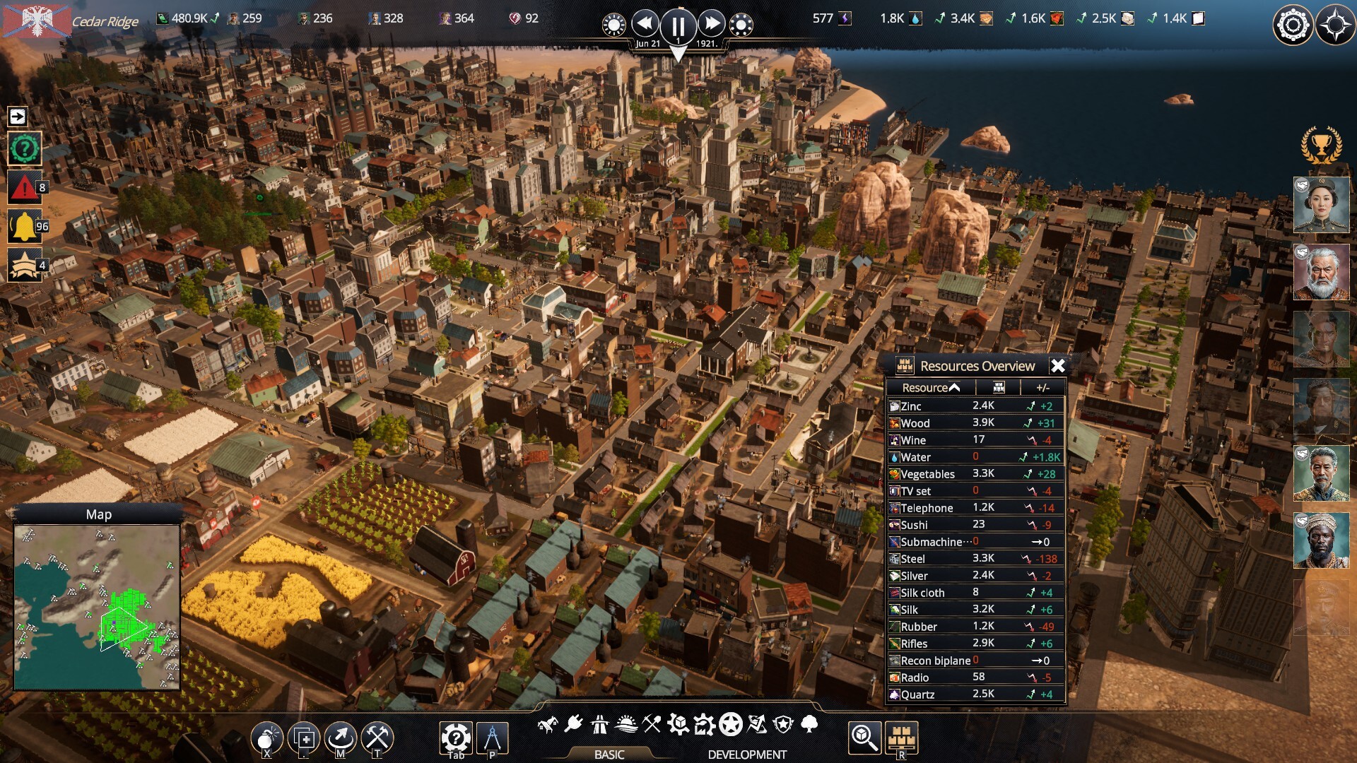Click the fast-forward speed button

[712, 24]
